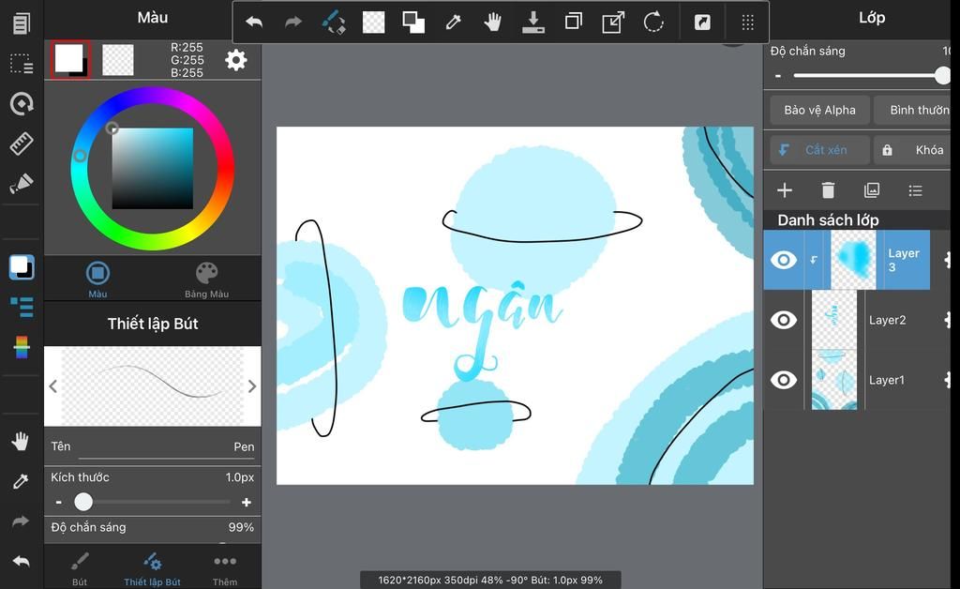
Task: Select the transparent checkerboard square in toolbar
Action: pos(373,23)
